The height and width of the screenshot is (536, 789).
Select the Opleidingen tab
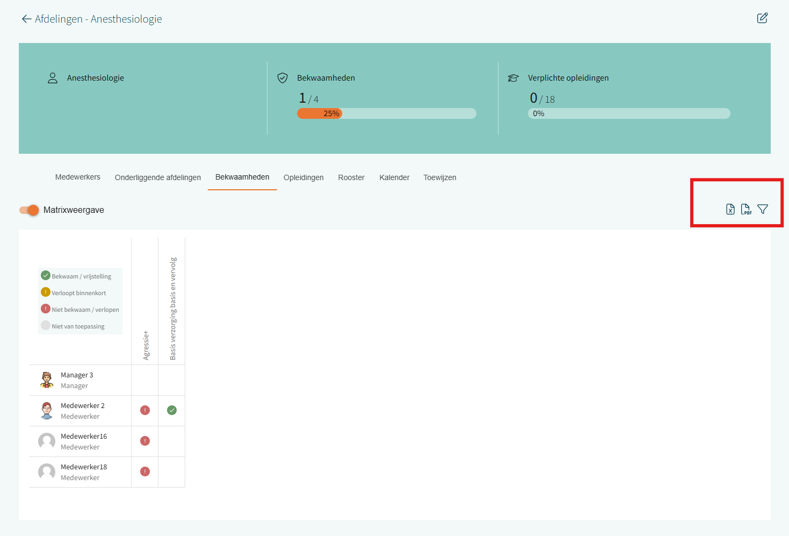point(303,177)
